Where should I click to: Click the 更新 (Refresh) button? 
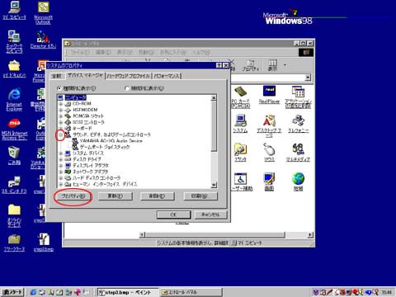click(x=115, y=196)
